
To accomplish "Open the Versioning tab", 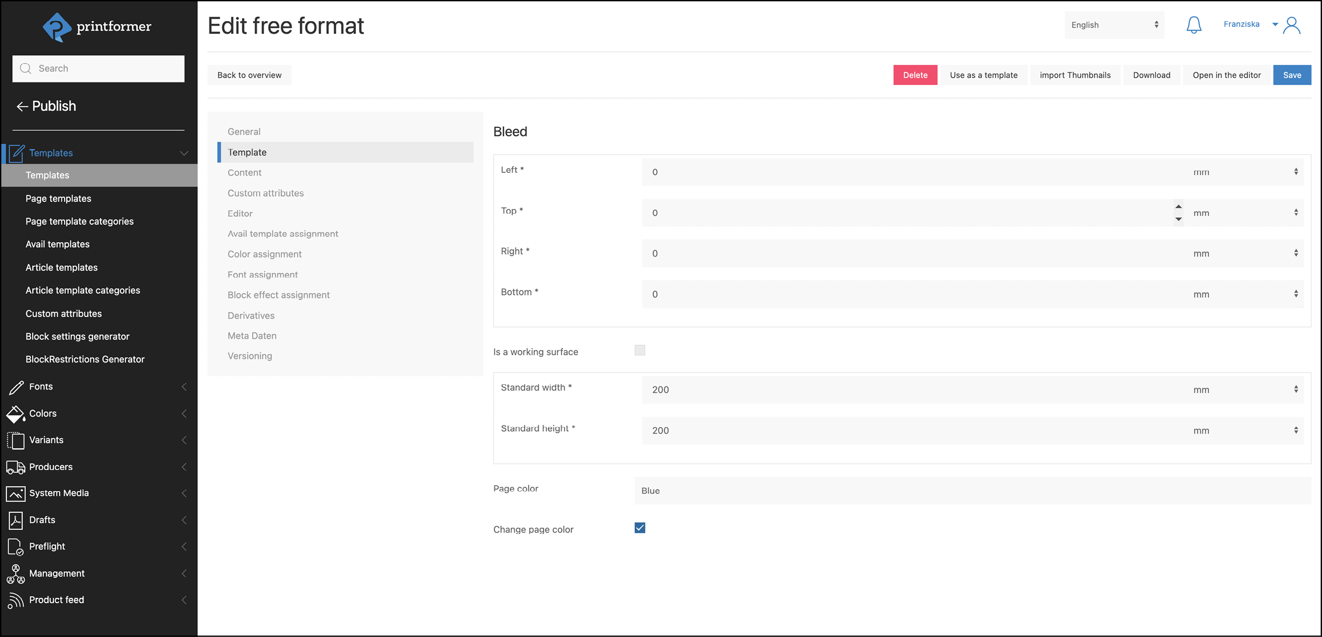I will click(250, 356).
